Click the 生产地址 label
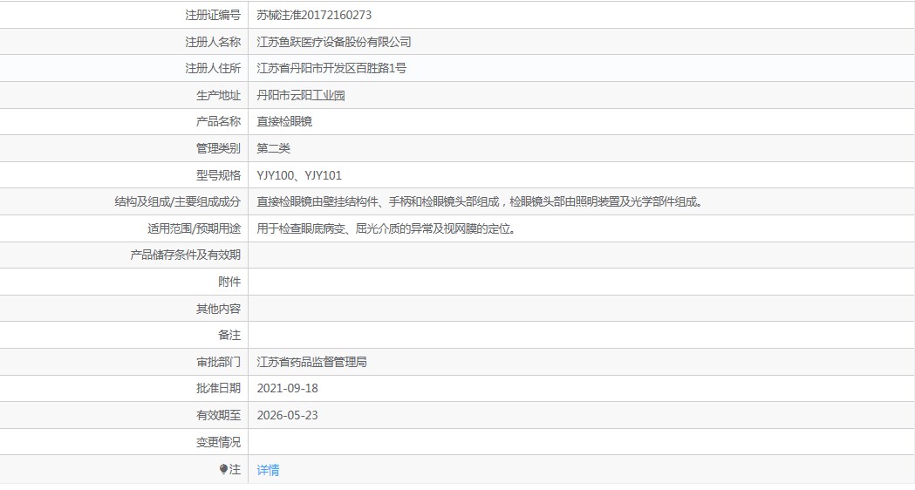Screen dimensions: 915x490 218,95
